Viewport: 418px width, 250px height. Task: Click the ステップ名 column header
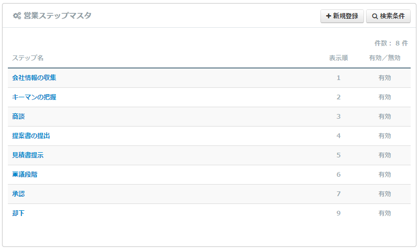pyautogui.click(x=28, y=58)
